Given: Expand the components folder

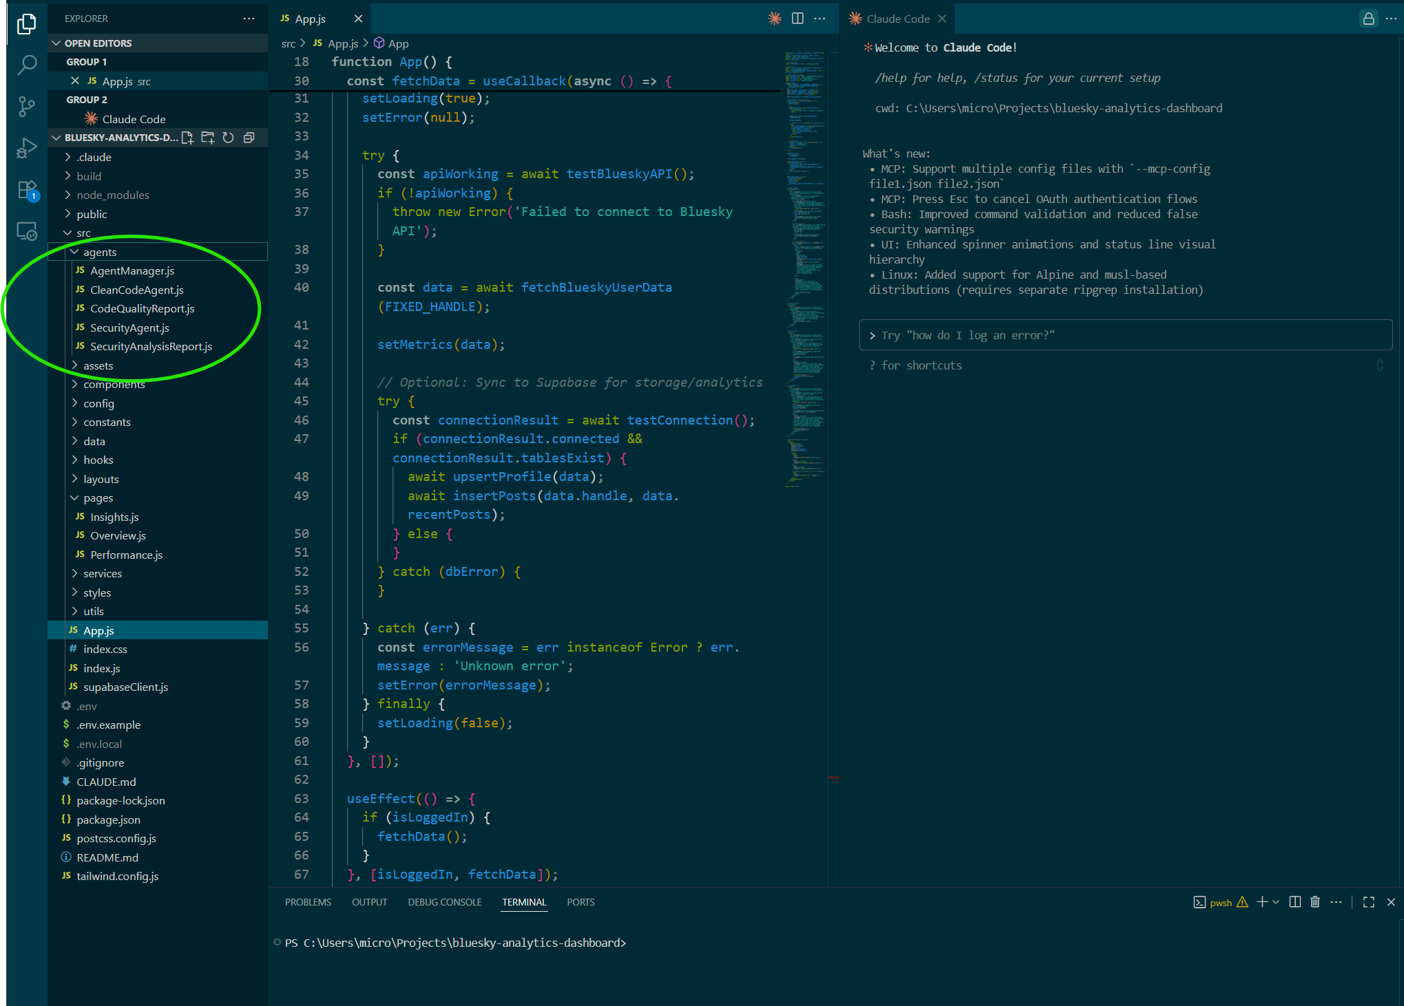Looking at the screenshot, I should click(x=114, y=385).
